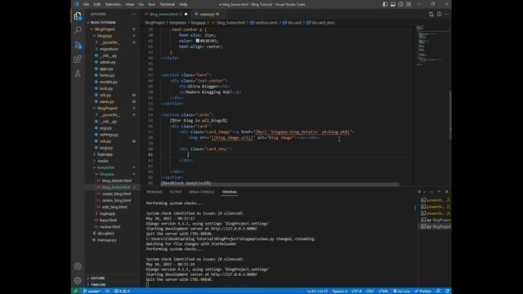This screenshot has width=523, height=294.
Task: Open manage.py in the Explorer
Action: pyautogui.click(x=107, y=240)
